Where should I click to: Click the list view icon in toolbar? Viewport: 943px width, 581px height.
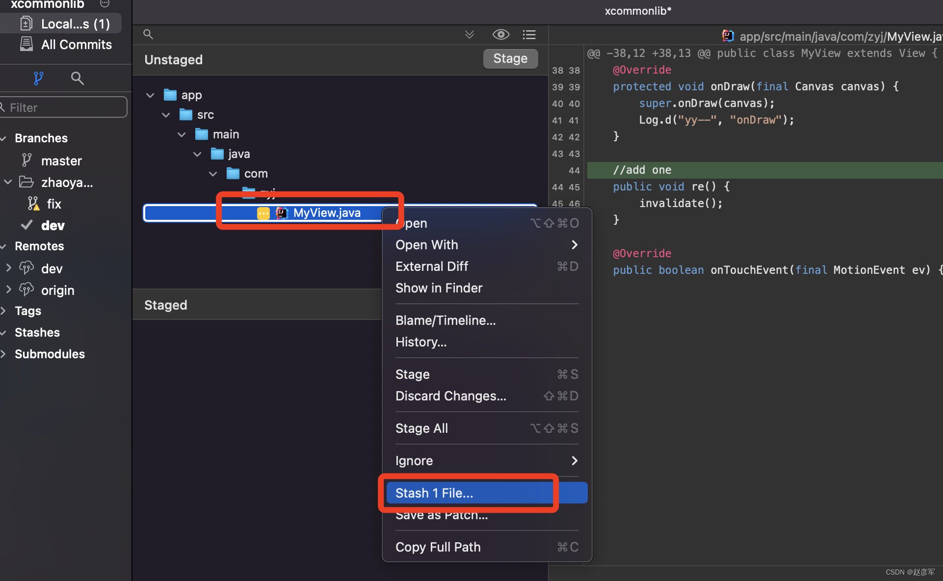(x=530, y=34)
